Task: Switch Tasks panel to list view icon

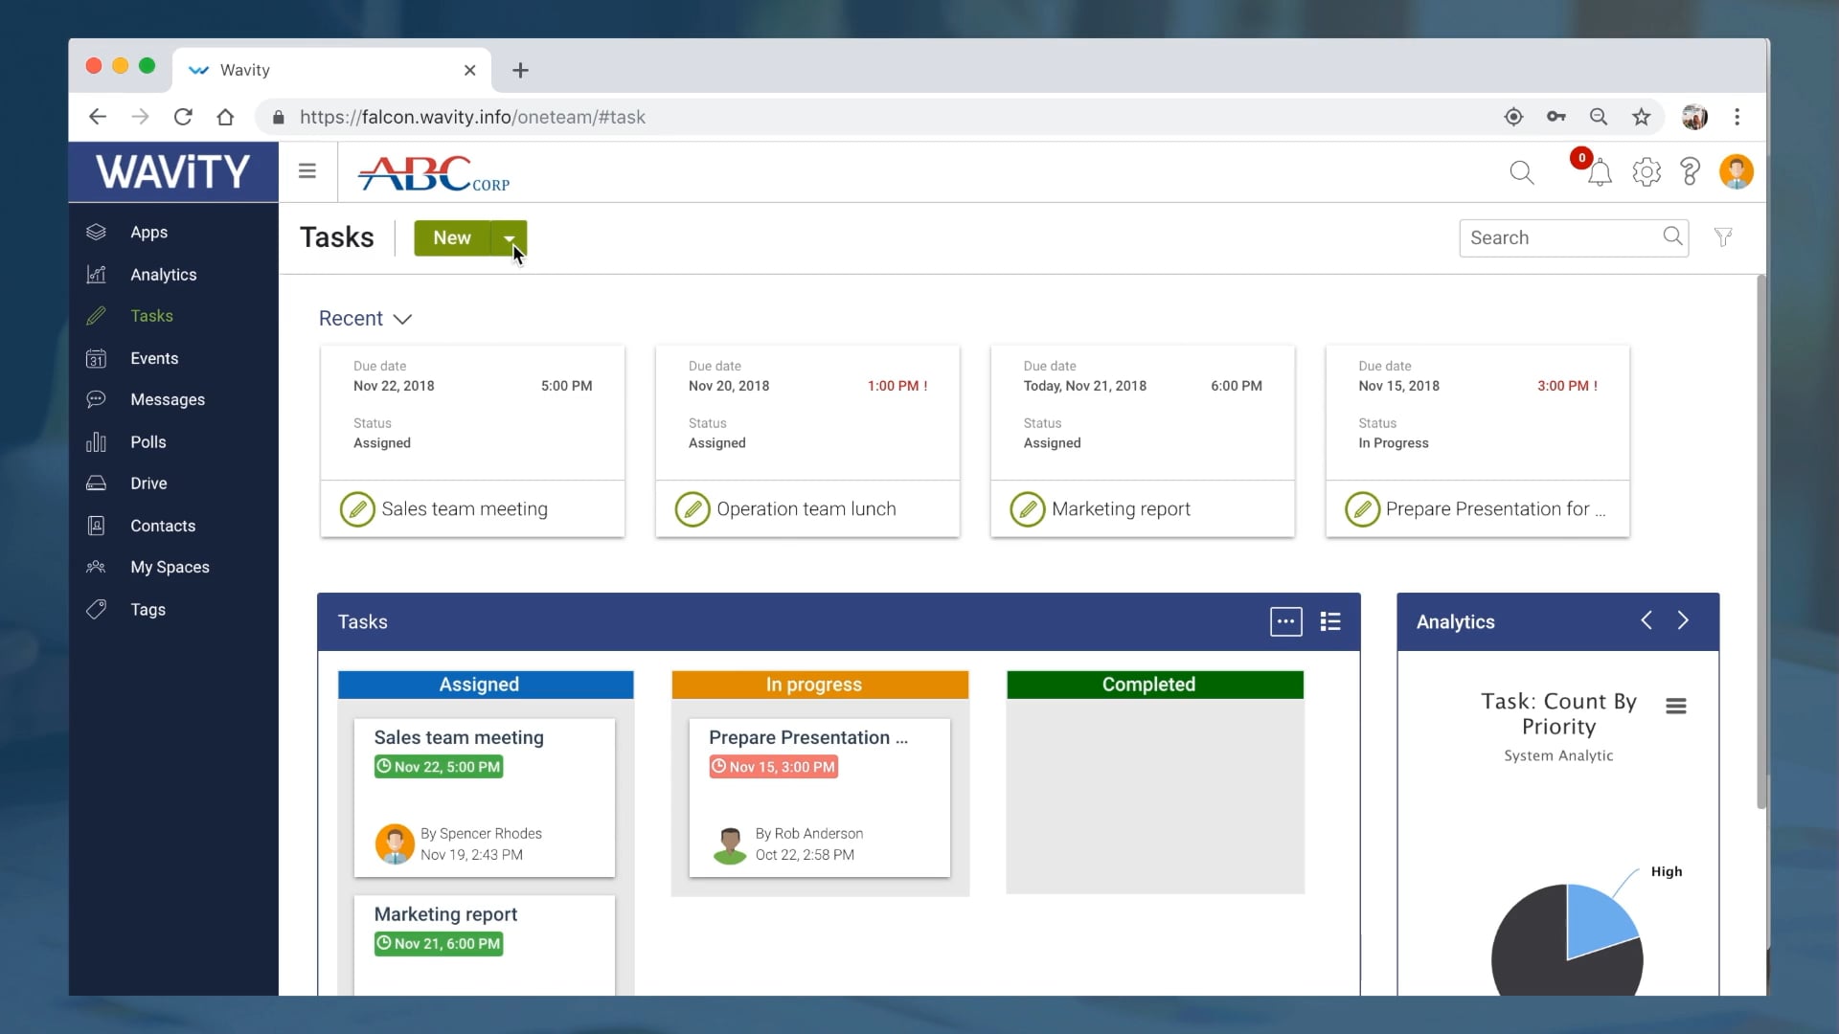Action: [1330, 621]
